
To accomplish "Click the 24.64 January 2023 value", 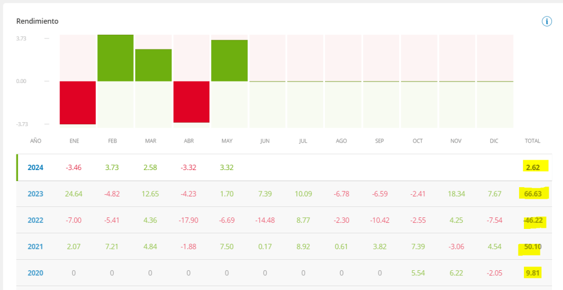I will 74,194.
